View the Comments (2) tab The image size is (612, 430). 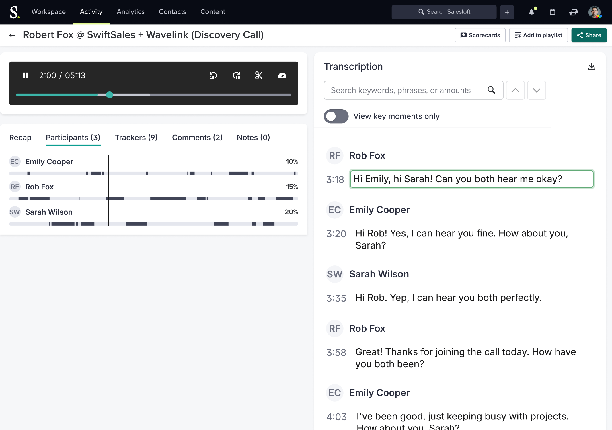pos(197,138)
